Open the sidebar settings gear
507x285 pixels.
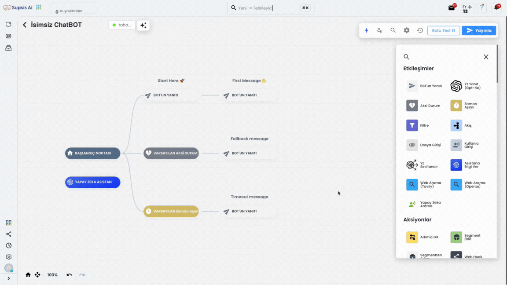point(9,257)
